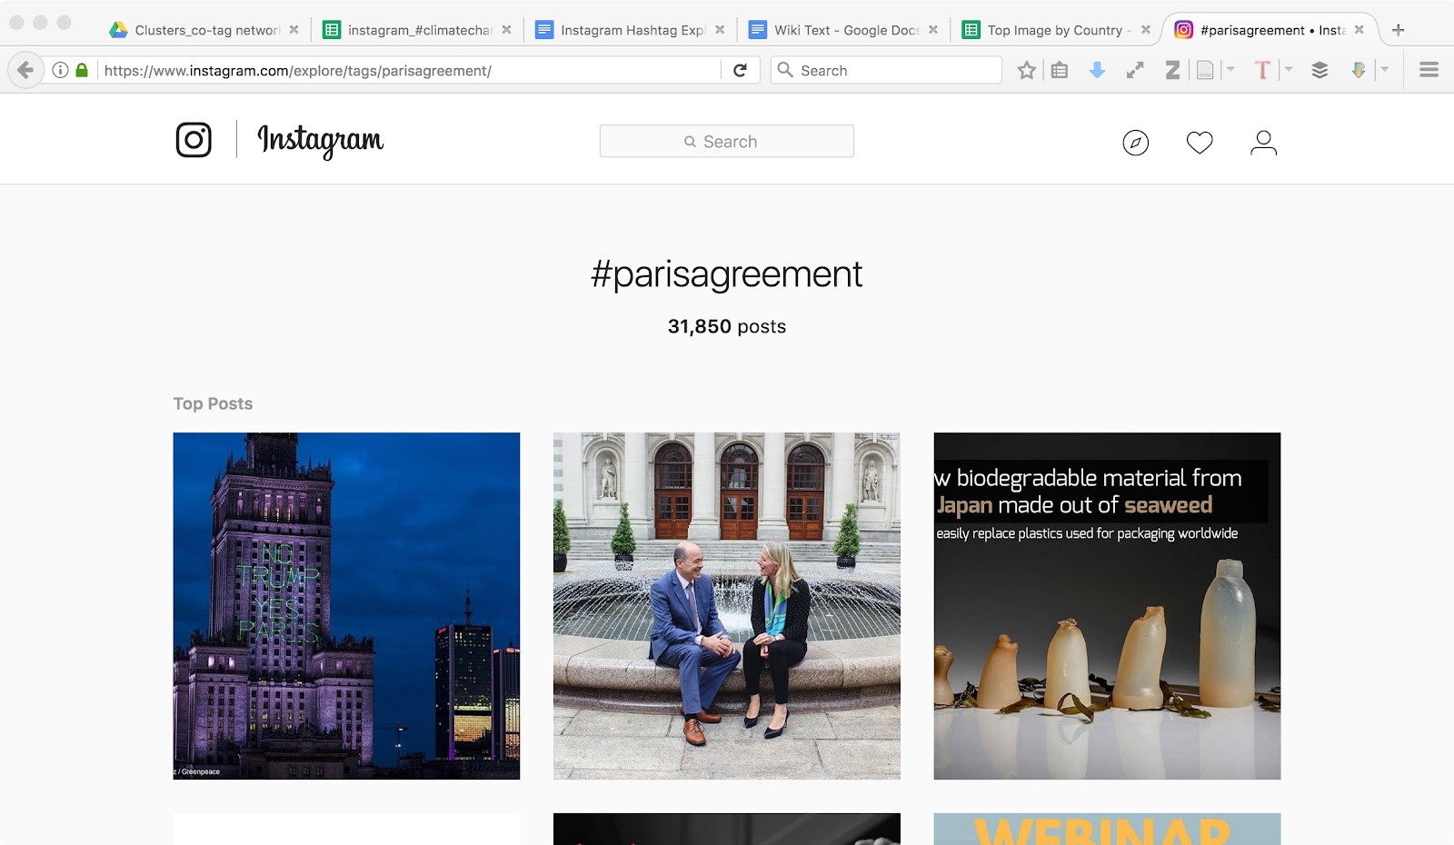Close the Clusters_co-tag network tab

[x=294, y=30]
